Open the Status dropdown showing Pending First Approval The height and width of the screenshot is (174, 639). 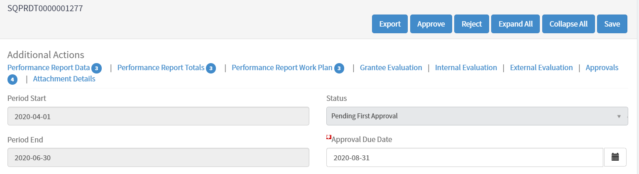tap(477, 116)
